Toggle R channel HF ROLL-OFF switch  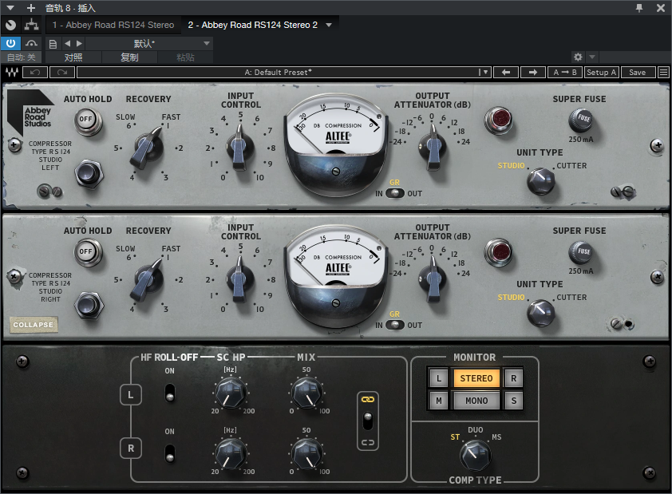pos(170,453)
